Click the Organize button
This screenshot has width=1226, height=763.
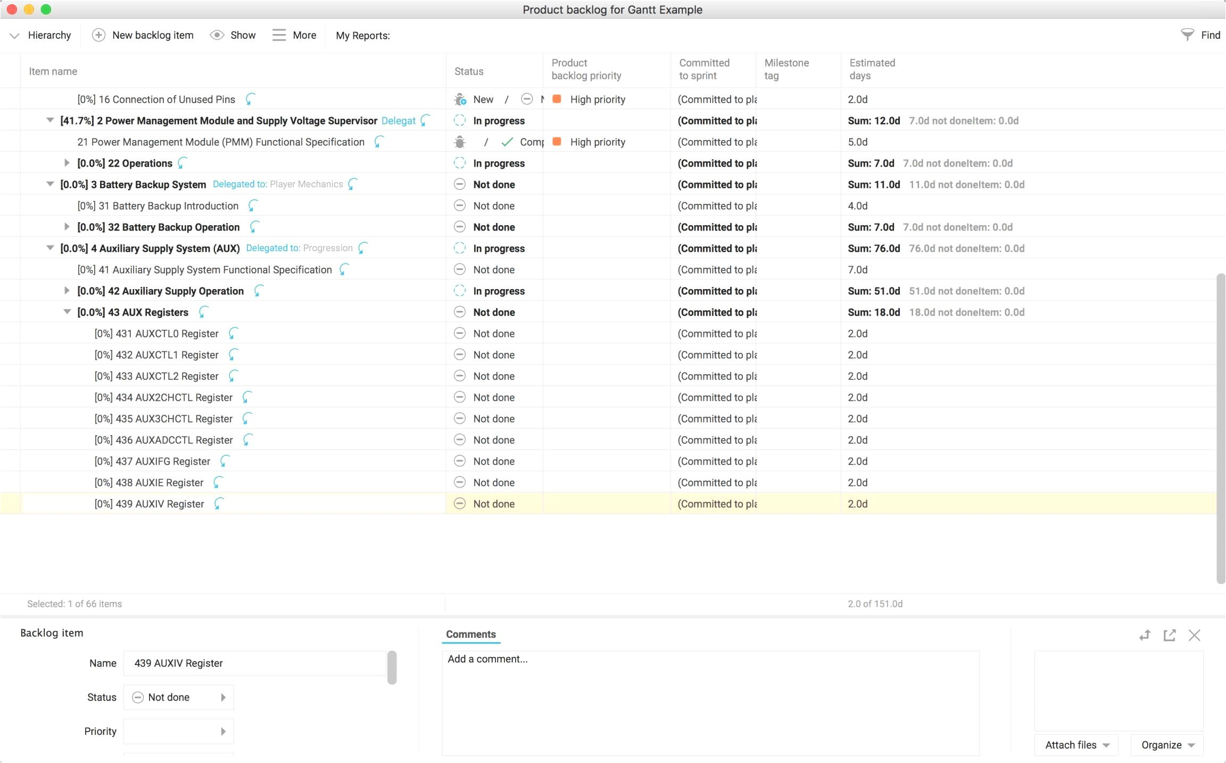[x=1167, y=745]
